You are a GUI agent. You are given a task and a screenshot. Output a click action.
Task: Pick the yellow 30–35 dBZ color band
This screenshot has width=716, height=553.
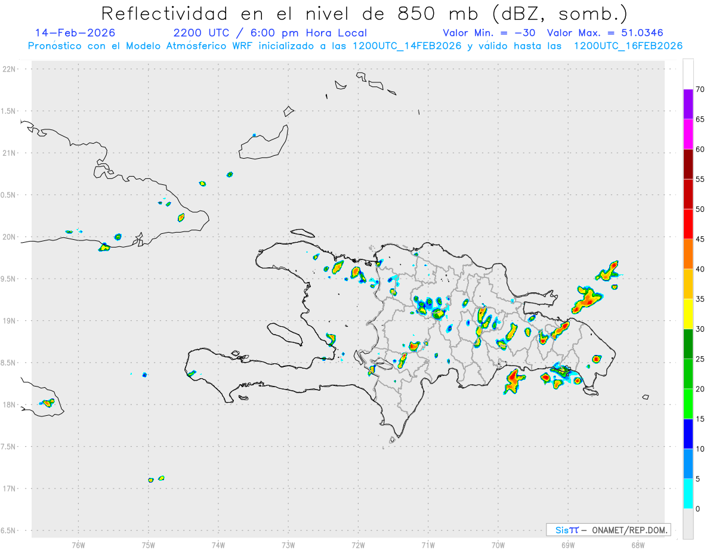point(688,314)
